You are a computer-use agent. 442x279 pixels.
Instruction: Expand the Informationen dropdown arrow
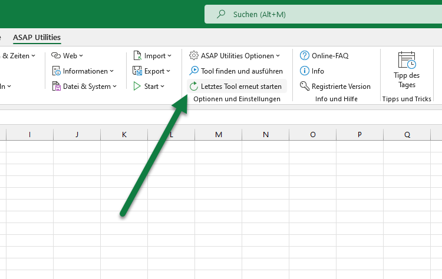[x=111, y=71]
